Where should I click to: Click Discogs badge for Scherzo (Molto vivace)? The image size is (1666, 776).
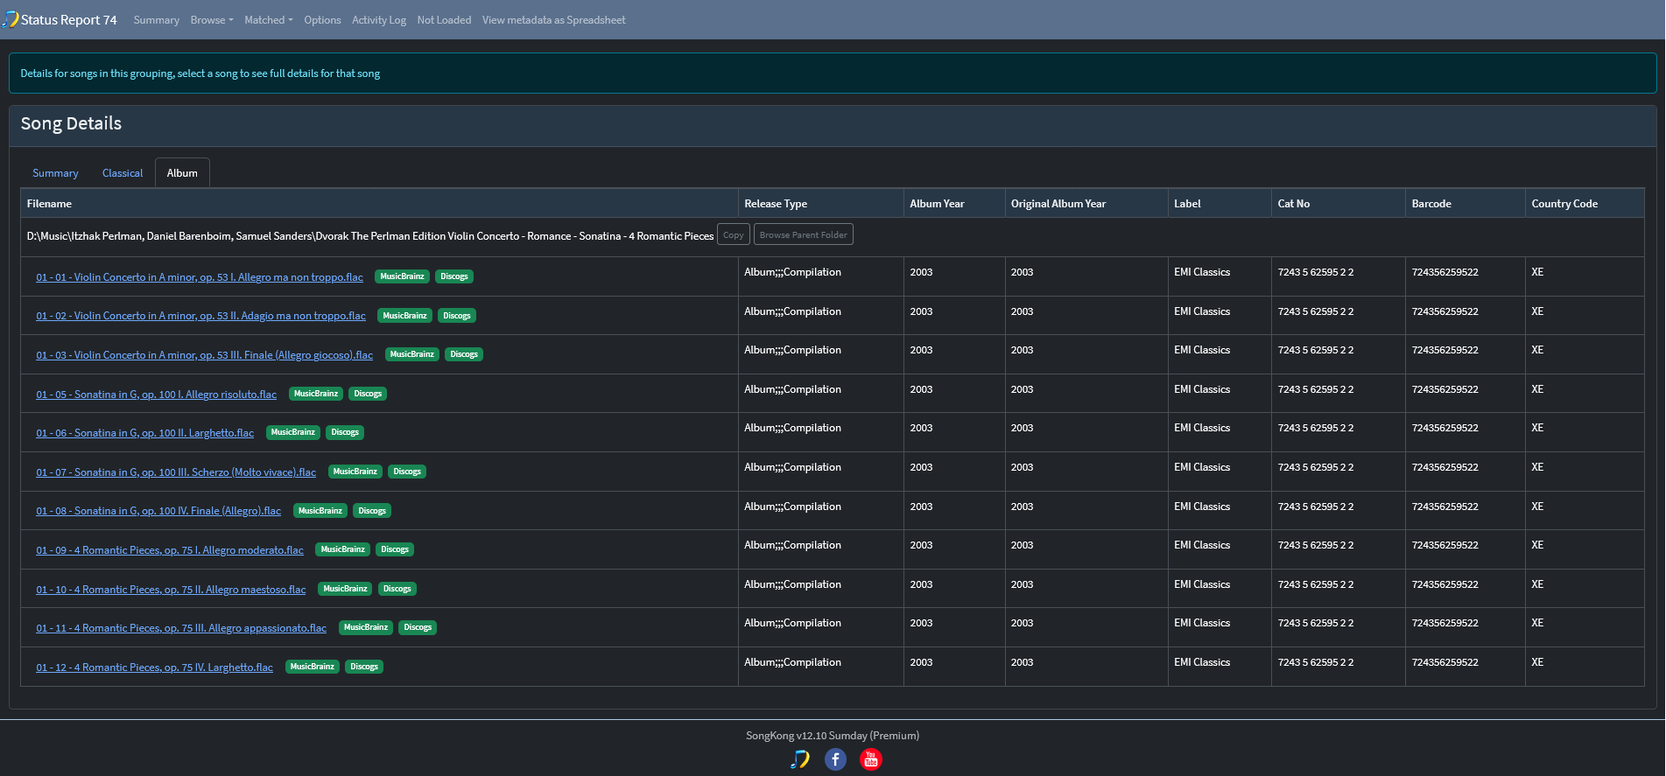point(407,472)
